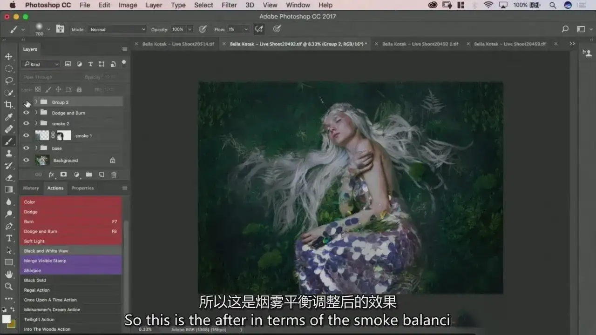
Task: Open the layer filter Kind dropdown
Action: pos(41,64)
